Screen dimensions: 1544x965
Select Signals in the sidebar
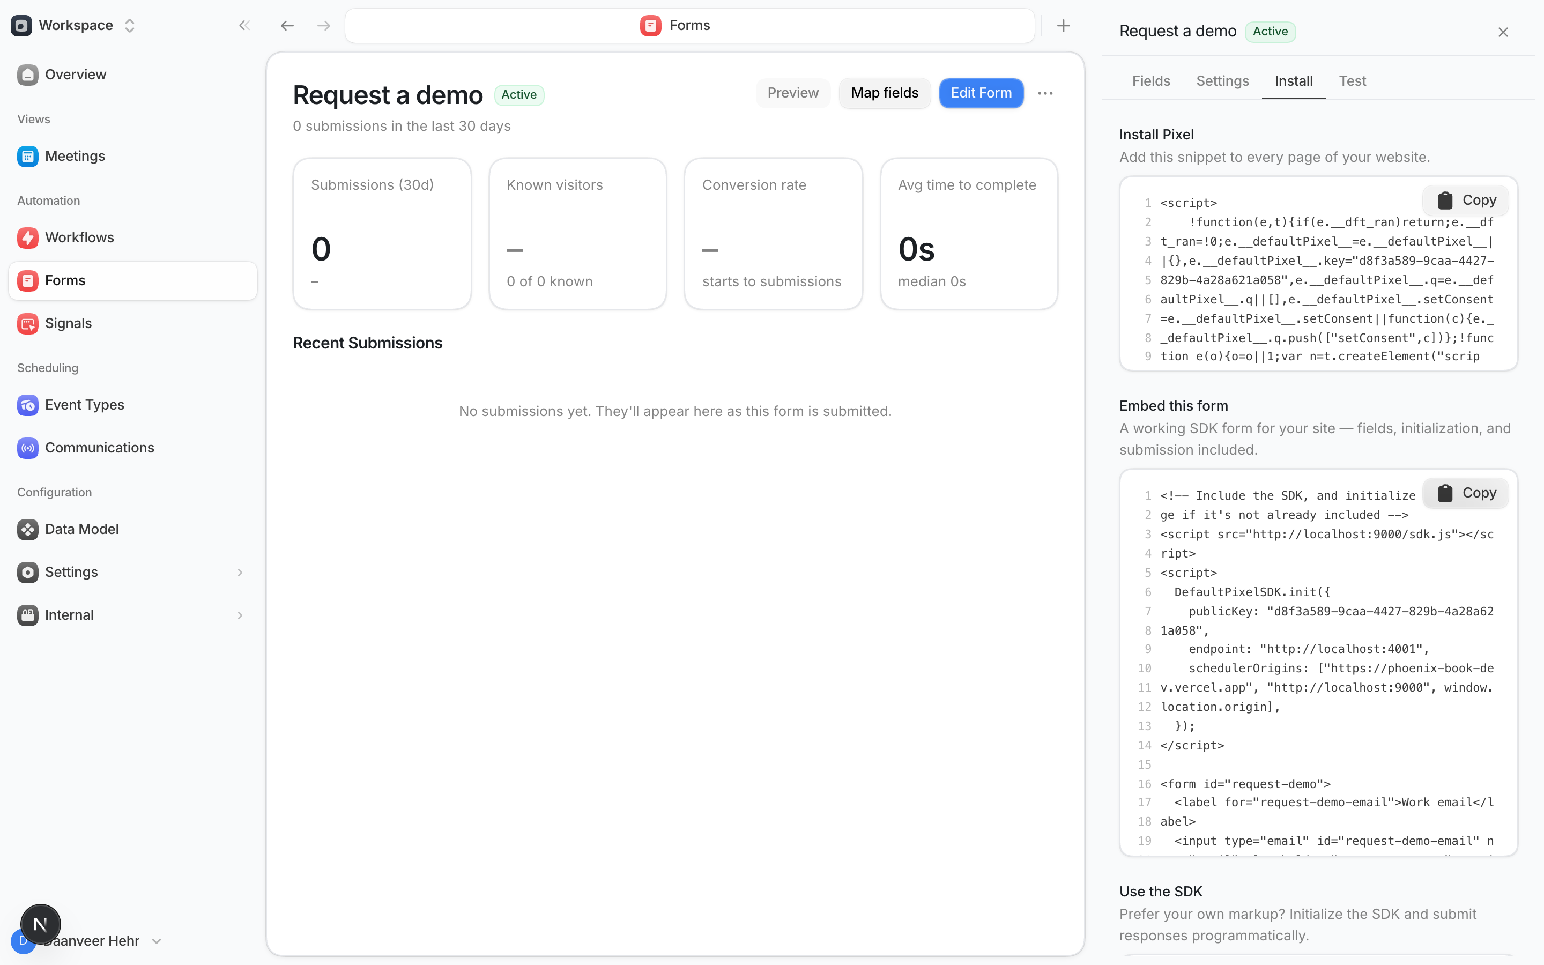tap(133, 324)
